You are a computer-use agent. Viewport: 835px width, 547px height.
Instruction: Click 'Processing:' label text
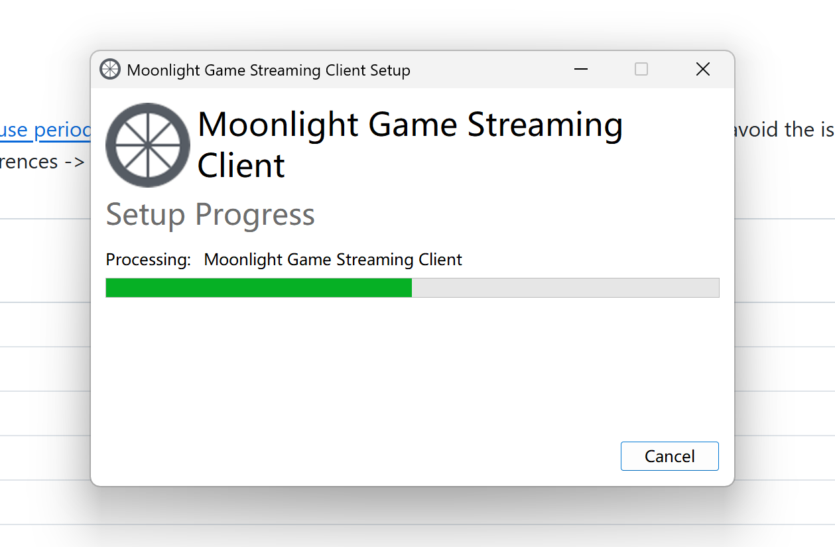tap(149, 259)
